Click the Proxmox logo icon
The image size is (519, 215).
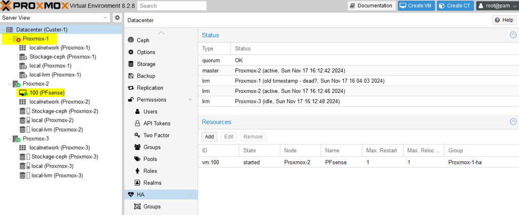6,6
